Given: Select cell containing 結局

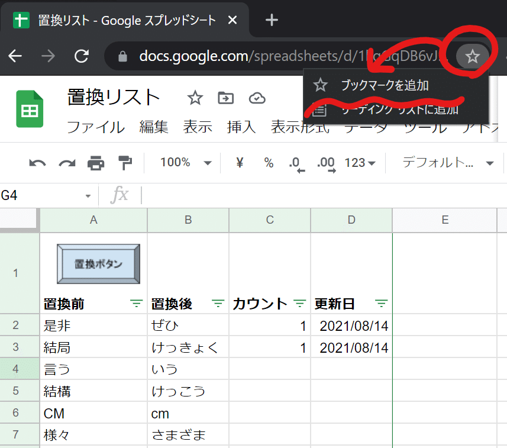Looking at the screenshot, I should coord(93,347).
